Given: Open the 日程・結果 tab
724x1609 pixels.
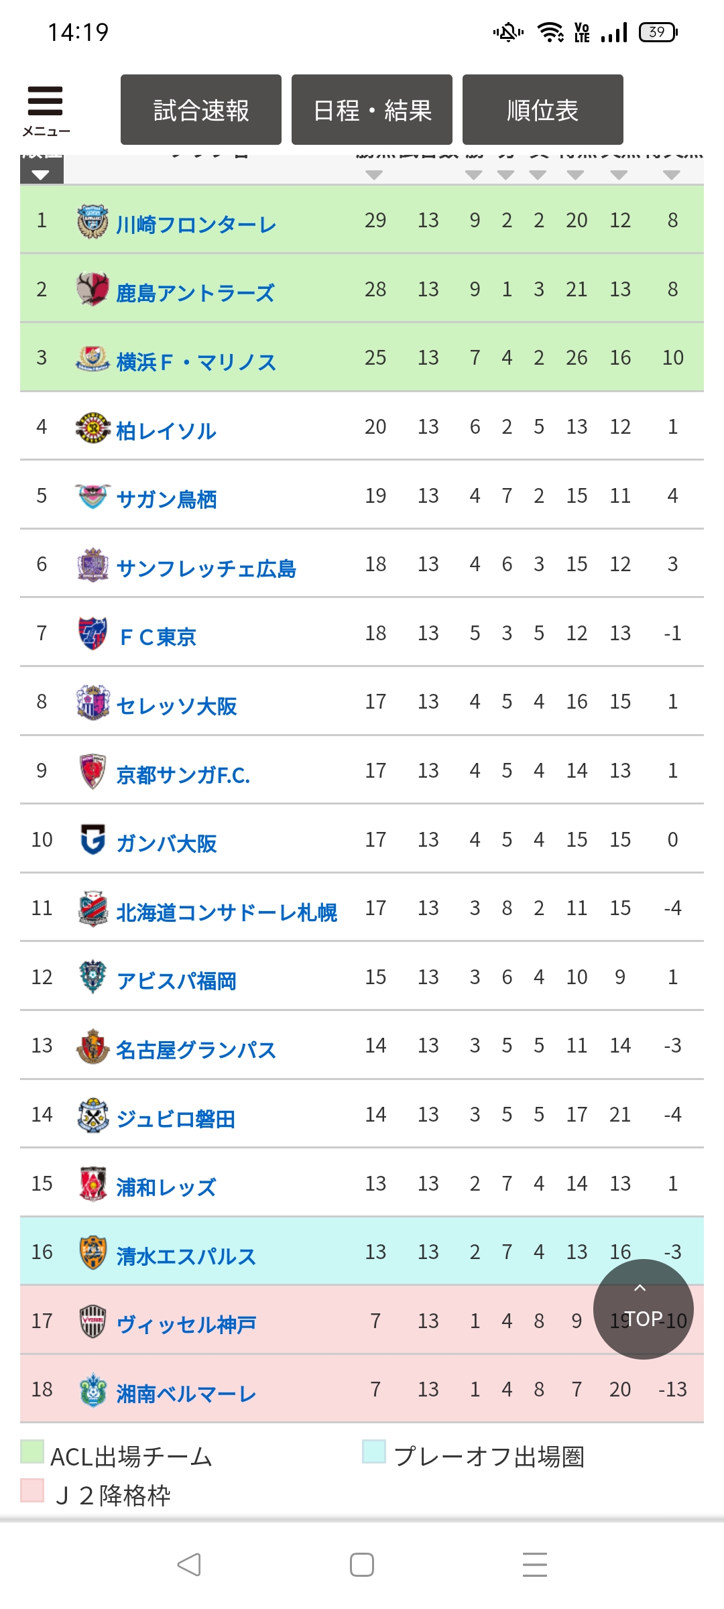Looking at the screenshot, I should point(372,110).
